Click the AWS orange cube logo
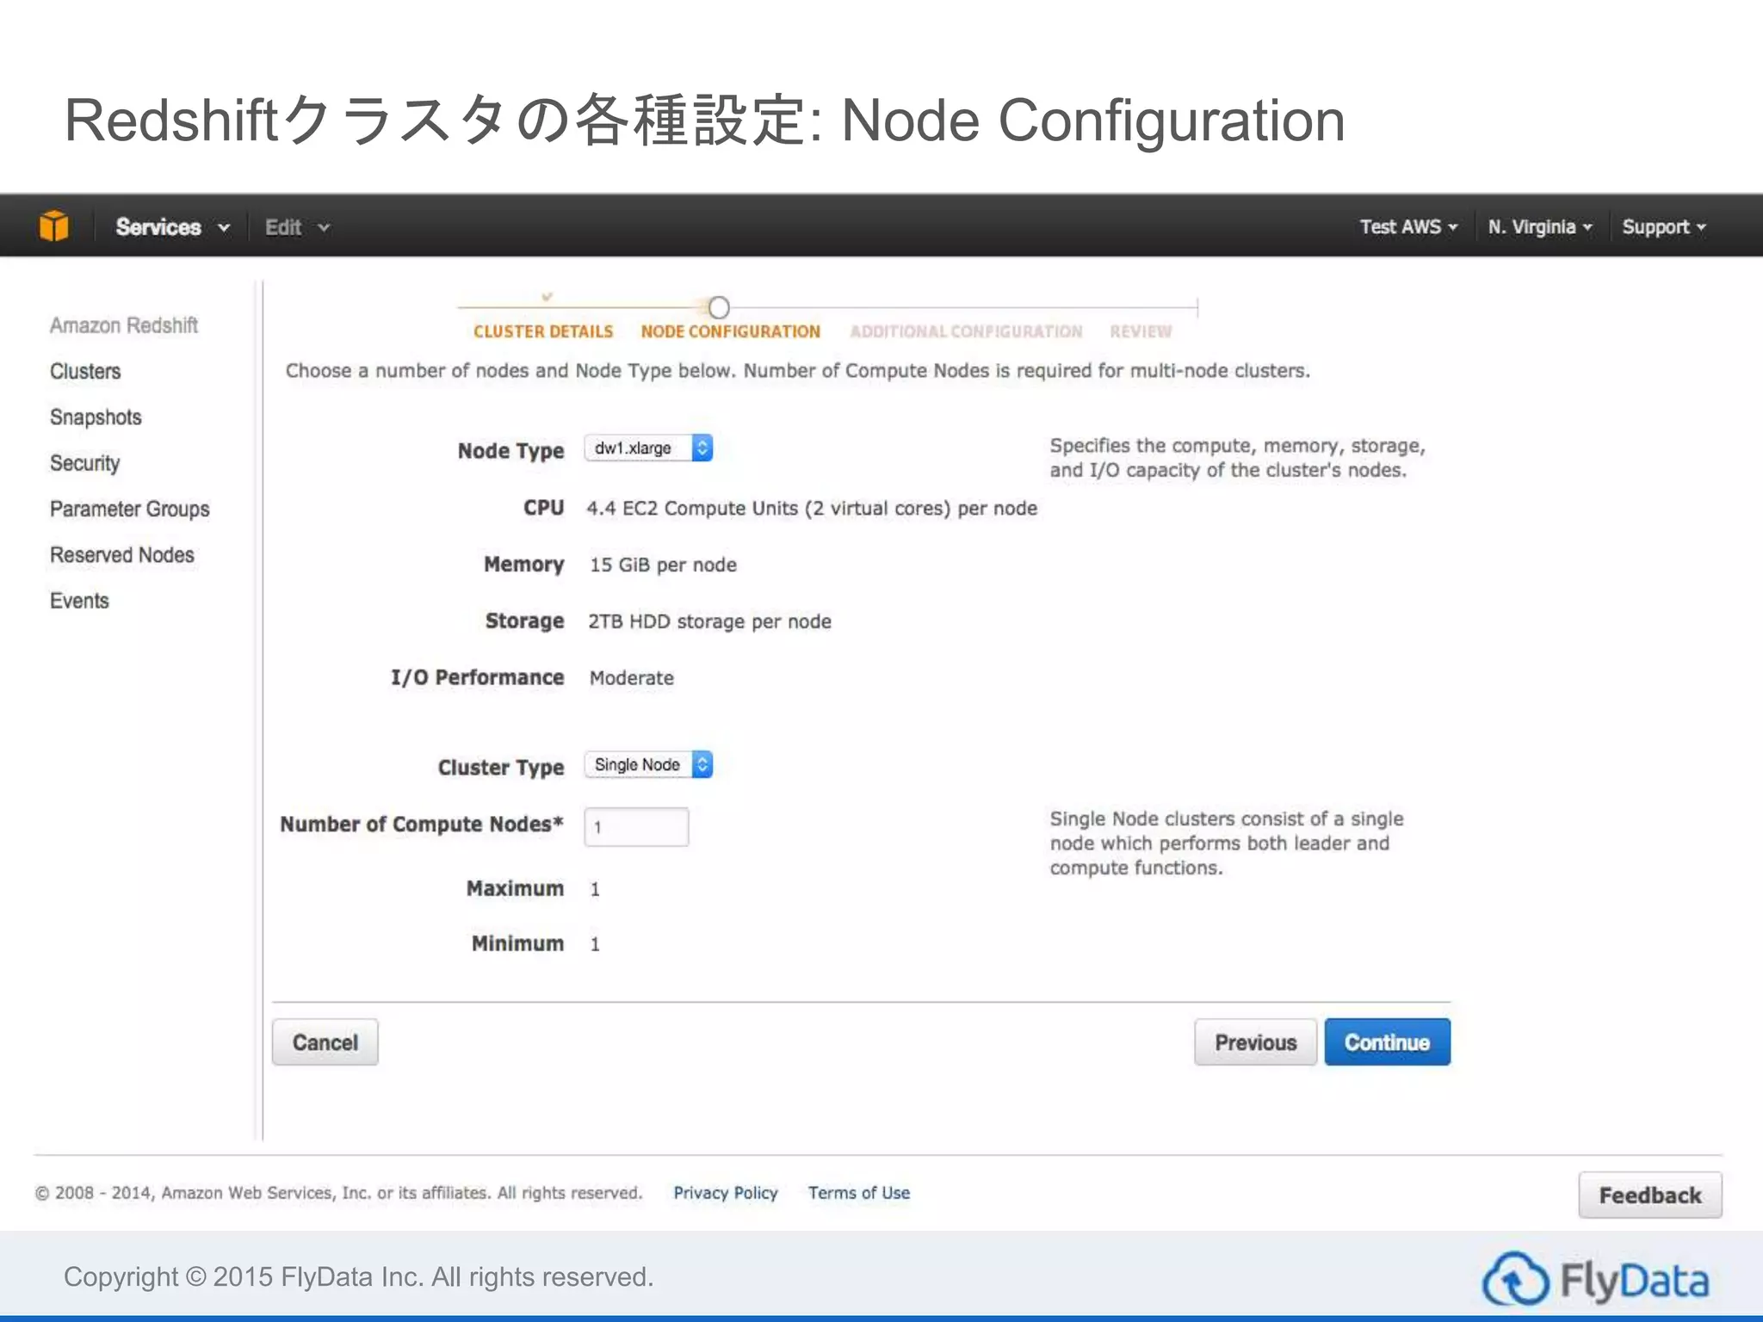The image size is (1763, 1322). point(53,226)
